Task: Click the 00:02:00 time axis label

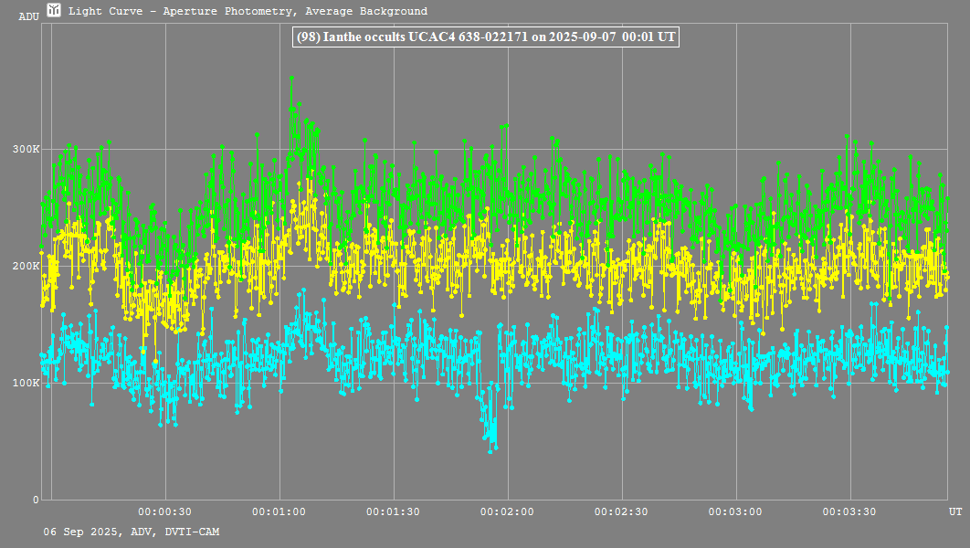Action: coord(507,511)
